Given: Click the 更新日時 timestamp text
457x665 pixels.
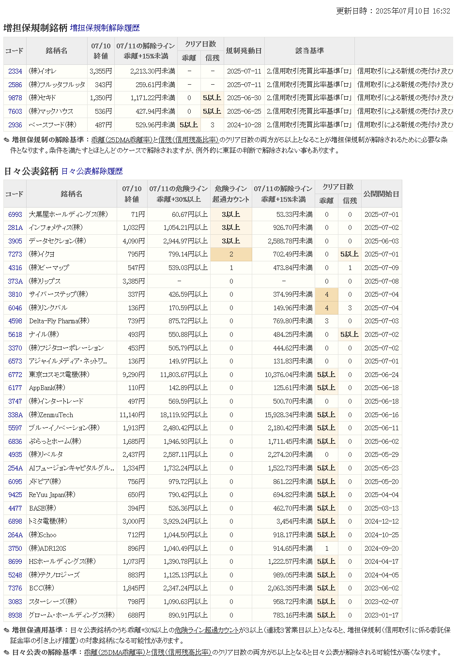Looking at the screenshot, I should 393,11.
